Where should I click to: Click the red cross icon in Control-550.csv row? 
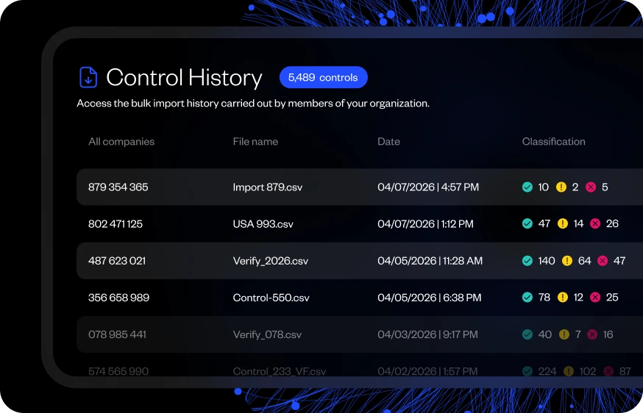595,298
